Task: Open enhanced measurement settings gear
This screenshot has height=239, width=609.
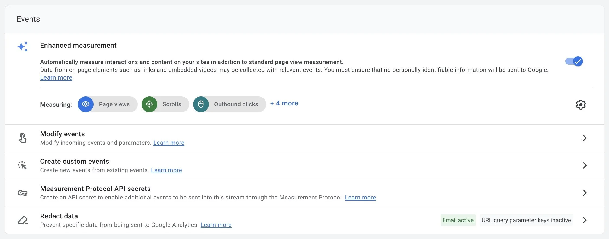Action: 581,105
